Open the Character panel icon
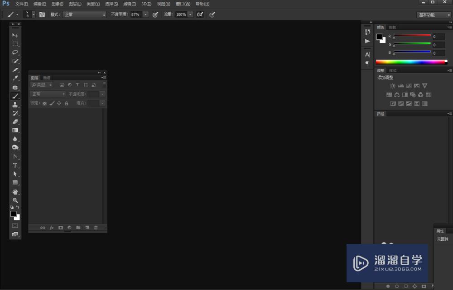The image size is (453, 290). tap(367, 54)
